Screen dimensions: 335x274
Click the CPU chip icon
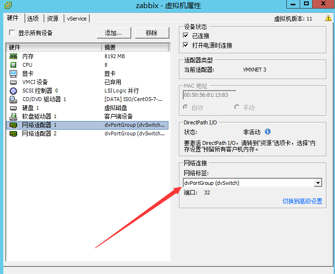tap(13, 65)
